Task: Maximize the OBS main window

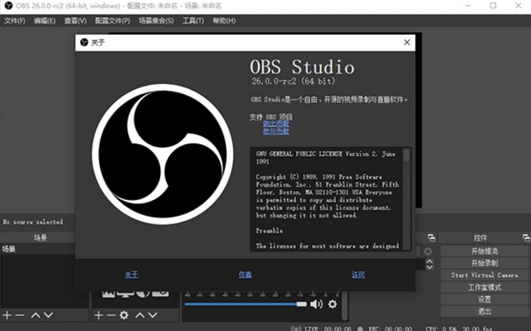Action: [x=493, y=6]
